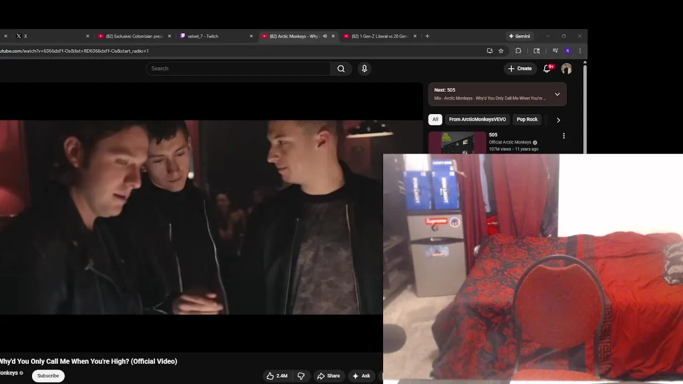The width and height of the screenshot is (683, 384).
Task: Share the video
Action: coord(329,376)
